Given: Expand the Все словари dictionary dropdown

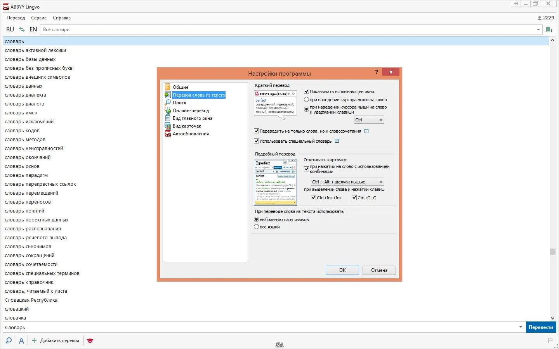Looking at the screenshot, I should pyautogui.click(x=538, y=29).
